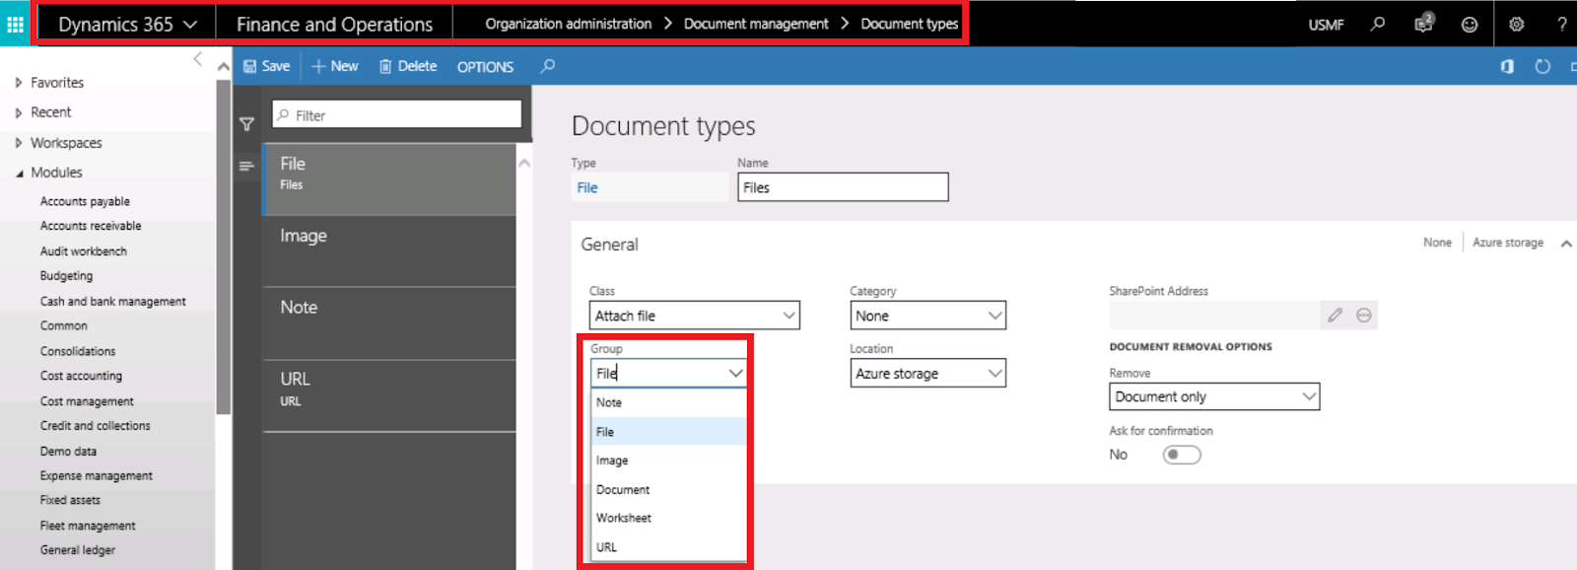
Task: Open Fixed assets module
Action: 70,500
